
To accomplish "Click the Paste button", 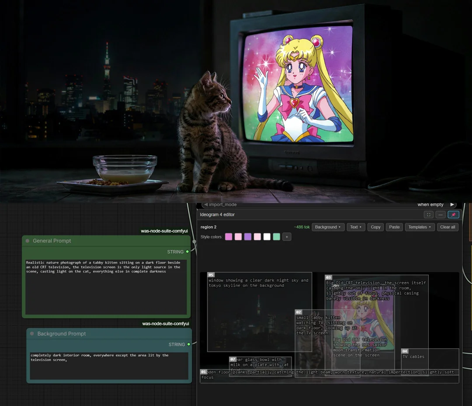I will click(x=394, y=227).
